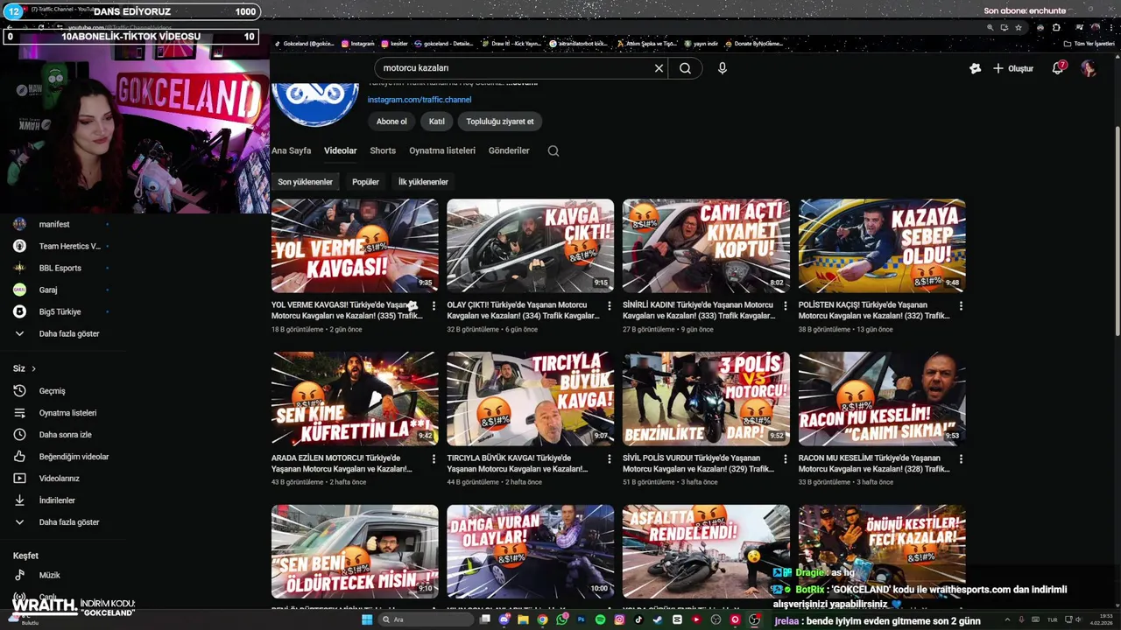Open the Windows Start menu
1121x630 pixels.
coord(367,619)
